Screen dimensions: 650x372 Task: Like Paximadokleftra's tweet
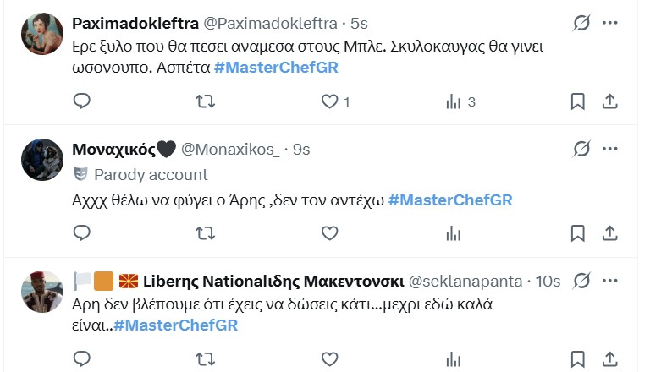[330, 101]
